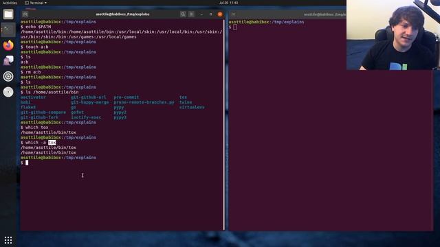Click 'virtualenv' in the ls output
This screenshot has height=247, width=440.
192,107
